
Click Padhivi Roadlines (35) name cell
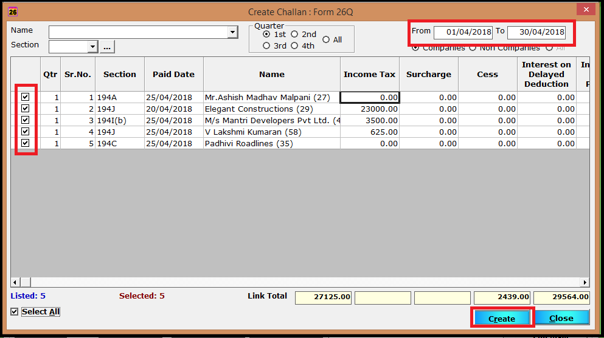coord(271,143)
